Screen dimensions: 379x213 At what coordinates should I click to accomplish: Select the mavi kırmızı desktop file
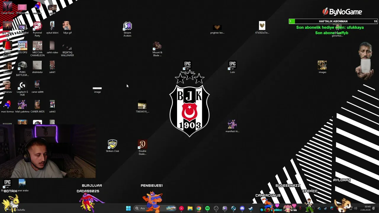(7, 107)
